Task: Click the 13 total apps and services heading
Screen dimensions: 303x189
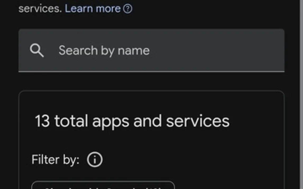Action: coord(132,121)
